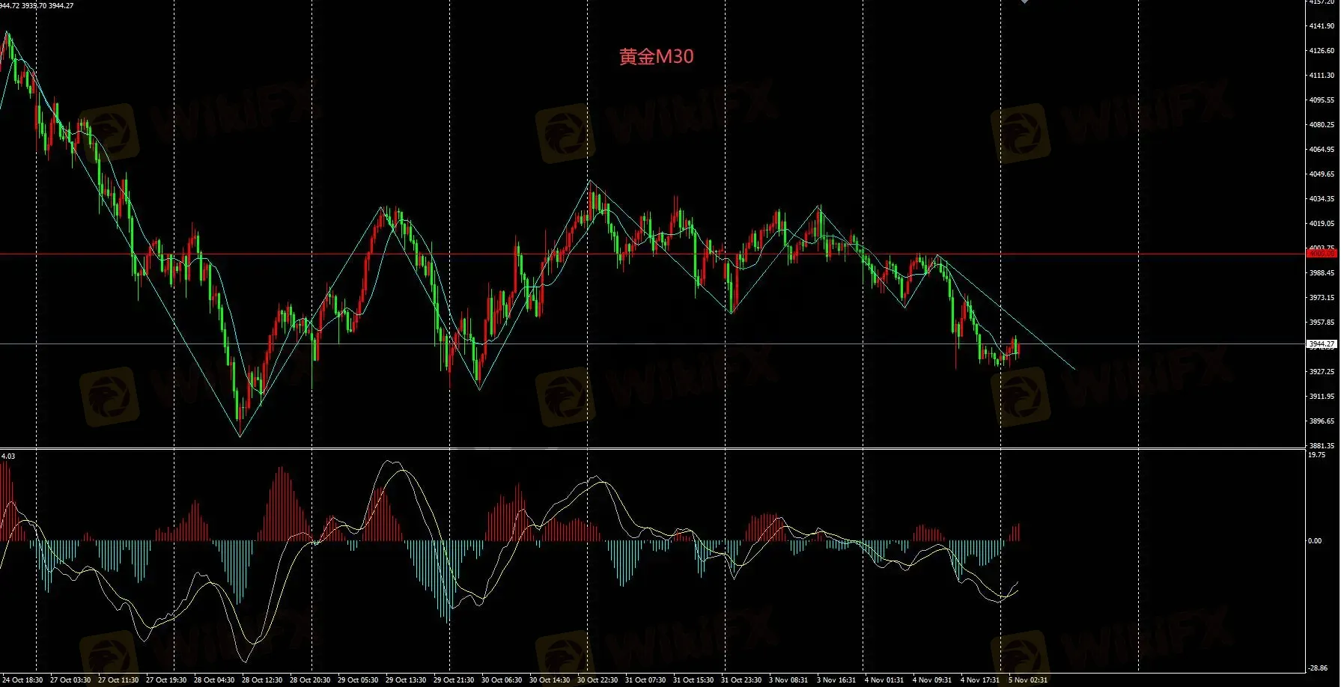
Task: Select the 4141.90 price axis label
Action: [x=1322, y=26]
